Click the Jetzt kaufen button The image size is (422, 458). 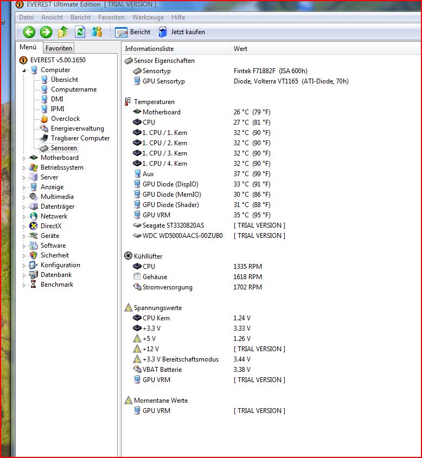[x=182, y=32]
